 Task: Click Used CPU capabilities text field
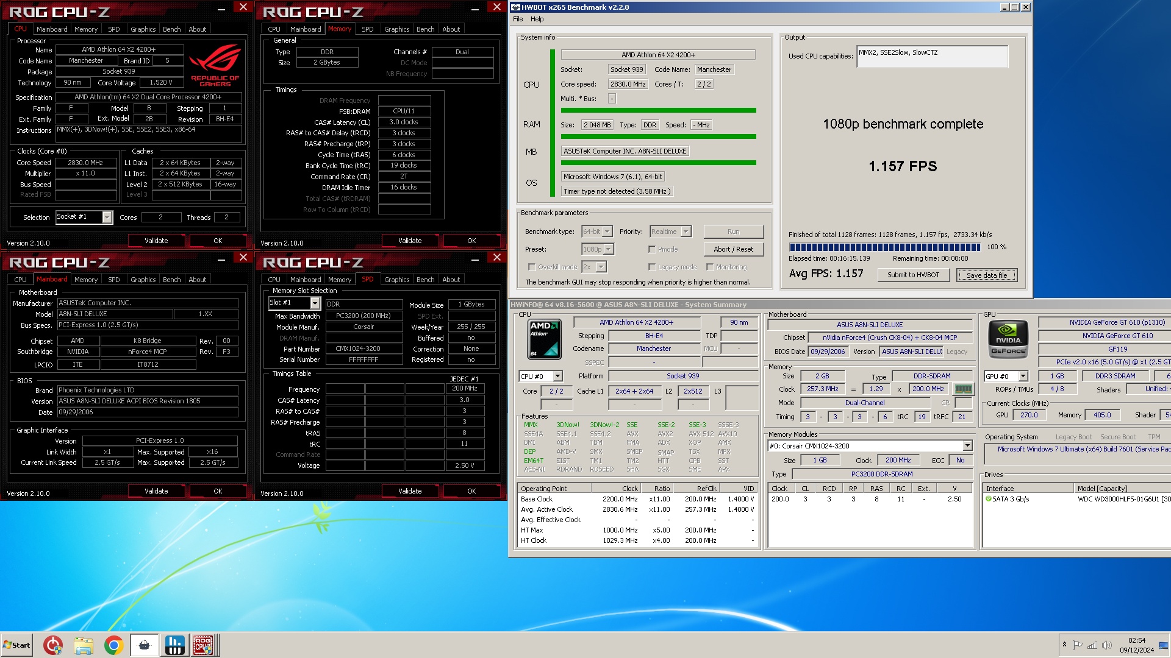click(932, 57)
